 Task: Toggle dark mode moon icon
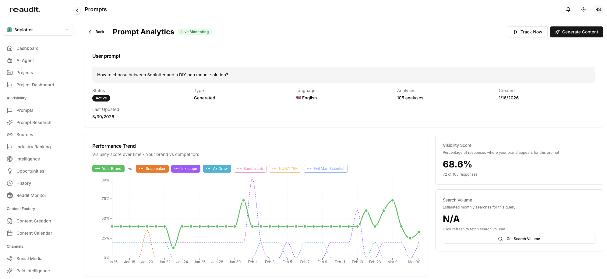click(584, 9)
